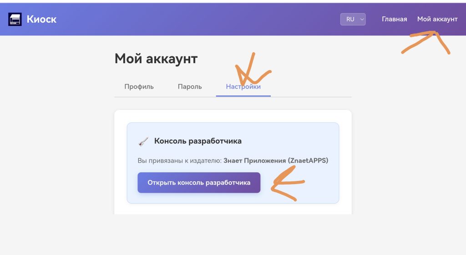Go to the Главная page

pos(394,19)
